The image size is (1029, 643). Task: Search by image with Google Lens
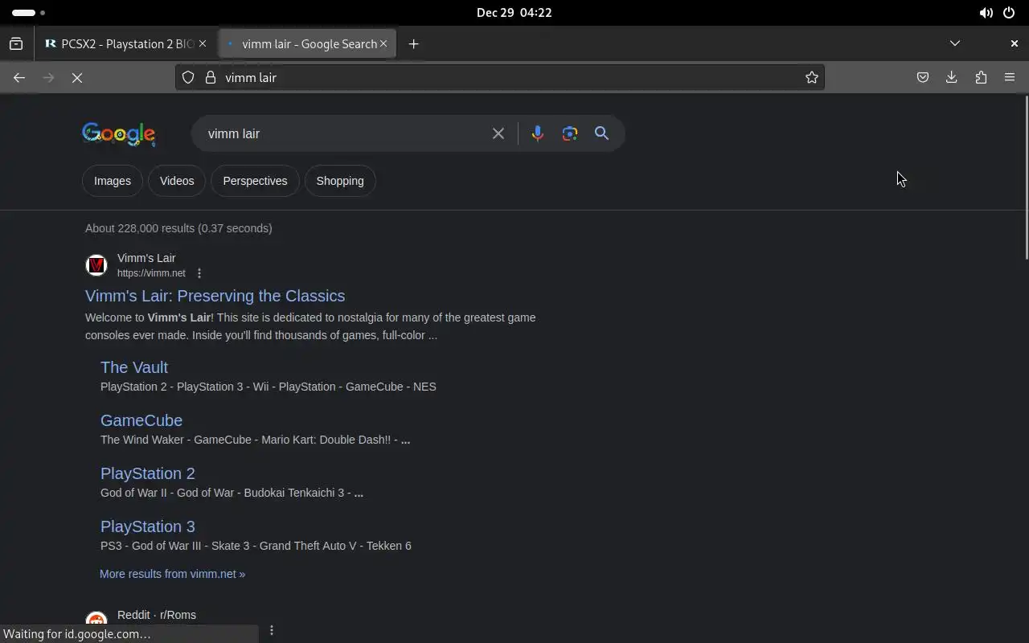(570, 133)
